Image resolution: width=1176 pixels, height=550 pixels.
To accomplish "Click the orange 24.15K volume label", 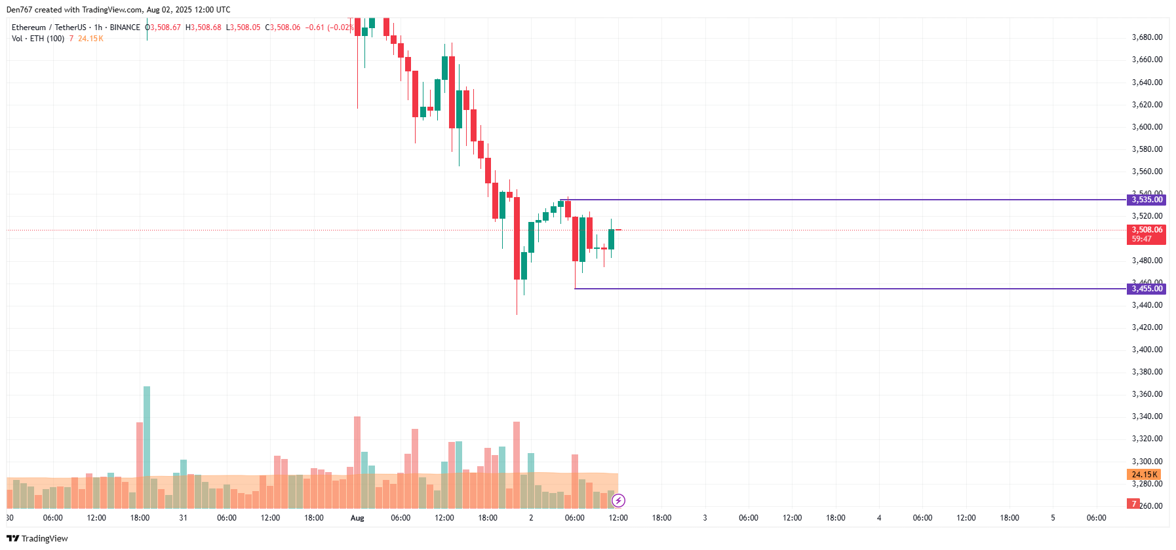I will [x=1144, y=474].
